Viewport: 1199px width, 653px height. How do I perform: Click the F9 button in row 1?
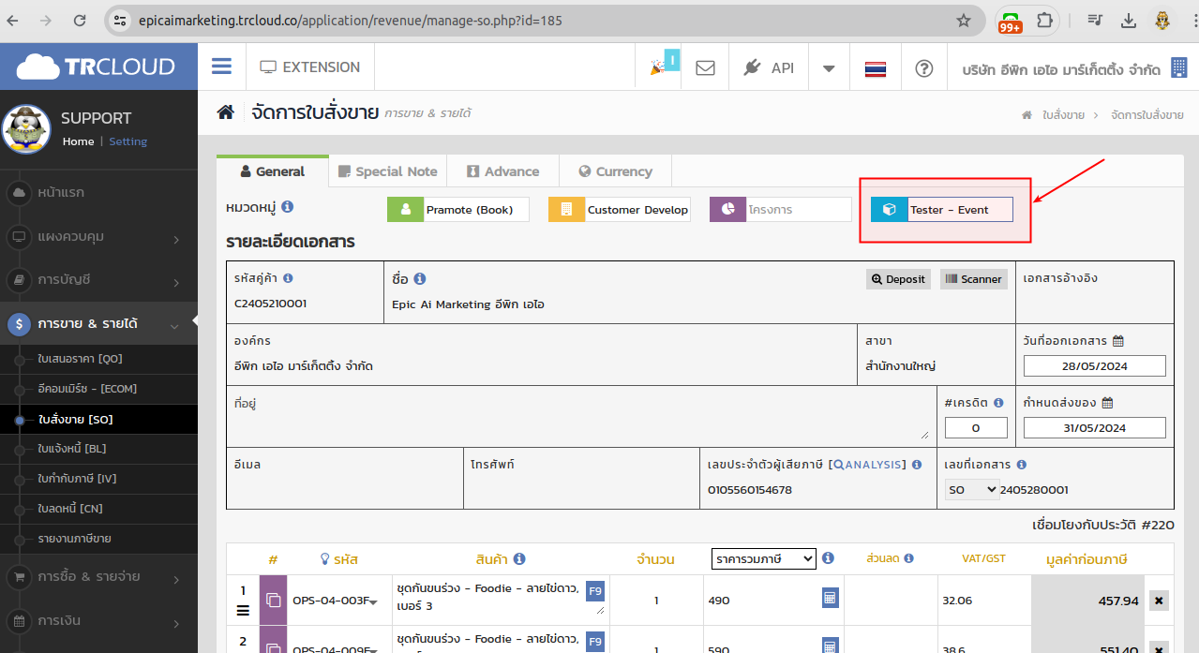595,591
